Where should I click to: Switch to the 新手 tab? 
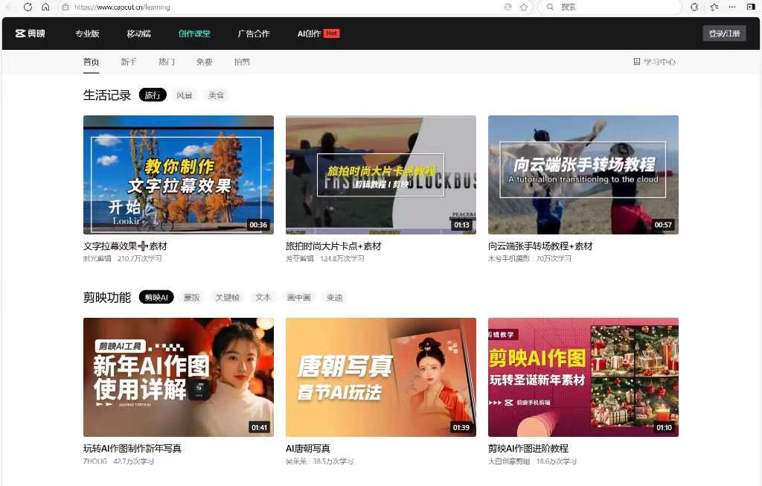point(129,62)
